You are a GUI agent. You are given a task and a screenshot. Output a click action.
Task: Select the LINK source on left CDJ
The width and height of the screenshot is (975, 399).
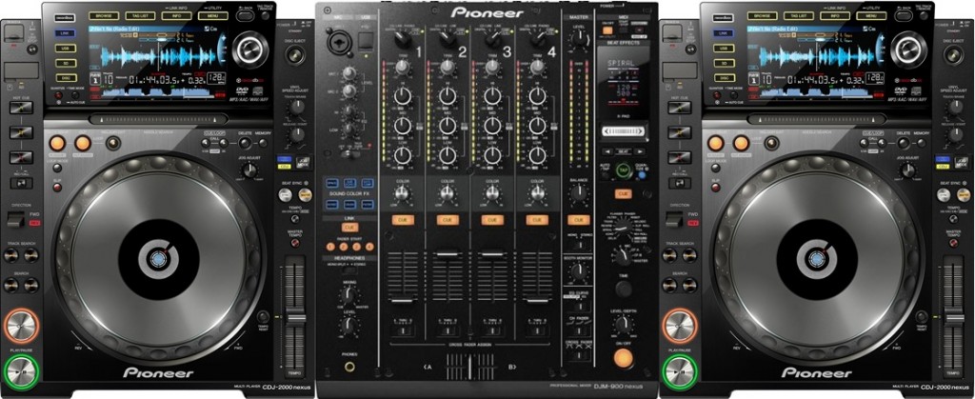click(x=65, y=33)
